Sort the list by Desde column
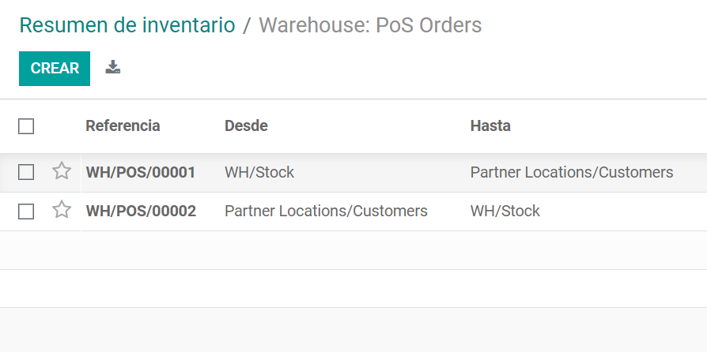Screen dimensions: 707x352 [x=246, y=125]
